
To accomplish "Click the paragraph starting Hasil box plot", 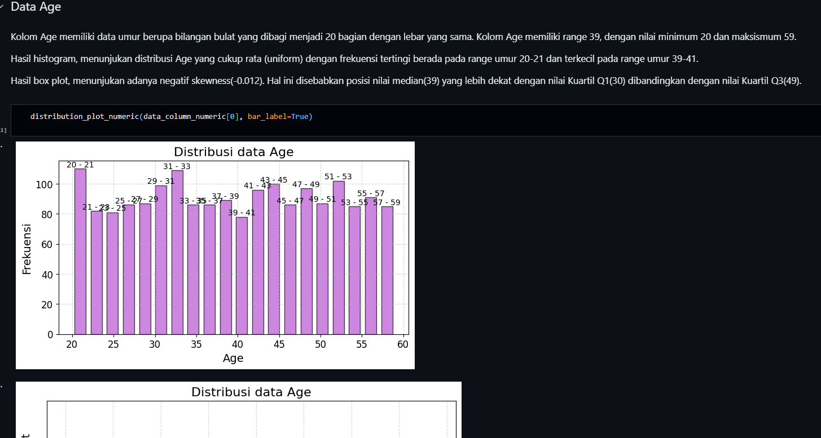I will tap(406, 81).
